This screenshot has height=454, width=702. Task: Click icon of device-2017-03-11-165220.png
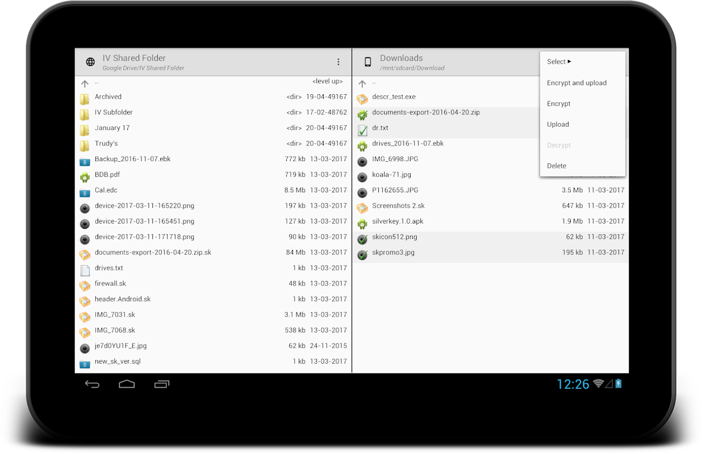coord(85,208)
